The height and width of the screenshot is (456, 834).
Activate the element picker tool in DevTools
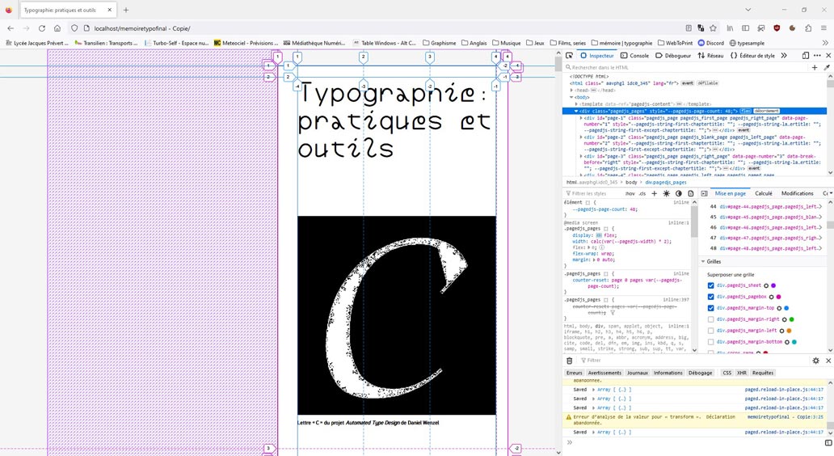point(569,55)
